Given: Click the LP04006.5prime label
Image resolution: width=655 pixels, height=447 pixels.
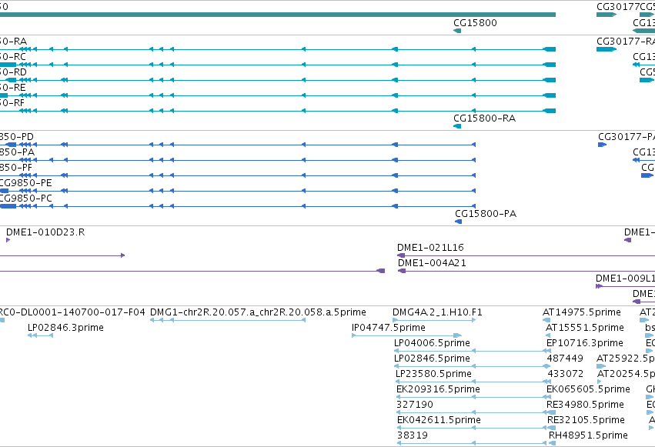Looking at the screenshot, I should point(432,343).
